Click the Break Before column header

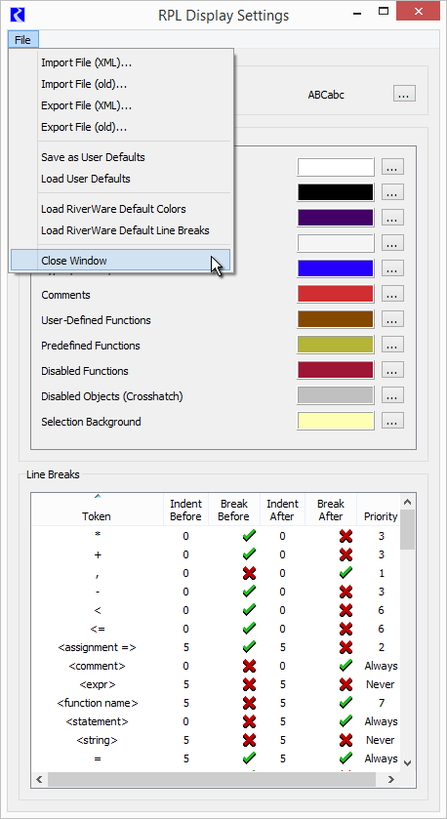[233, 510]
